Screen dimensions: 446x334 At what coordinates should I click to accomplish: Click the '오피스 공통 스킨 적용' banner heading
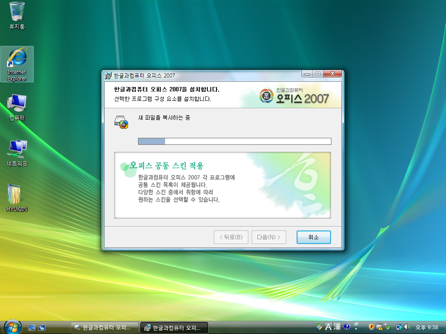pyautogui.click(x=166, y=166)
